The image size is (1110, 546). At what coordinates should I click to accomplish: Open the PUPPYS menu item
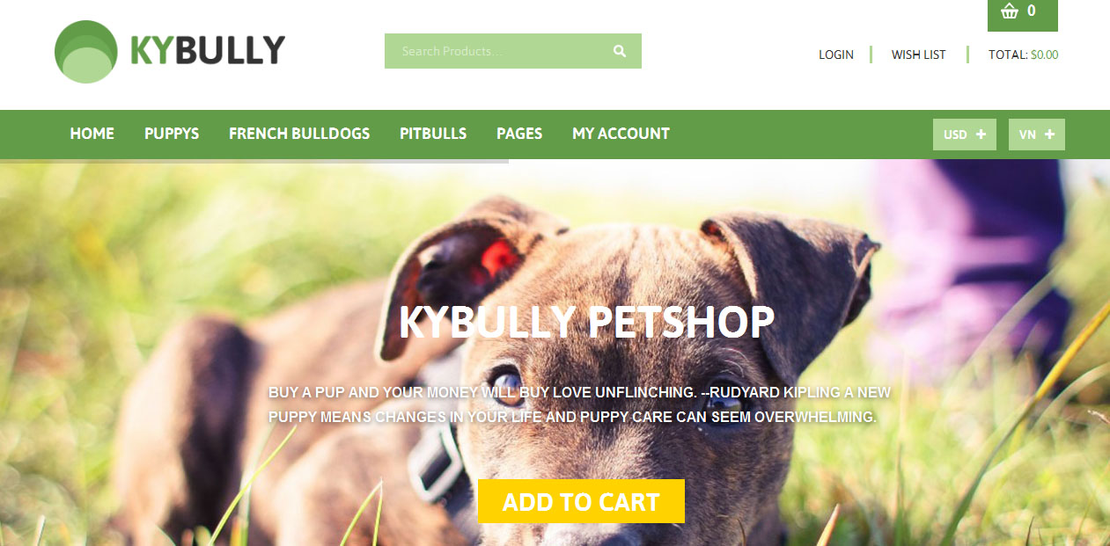tap(172, 134)
